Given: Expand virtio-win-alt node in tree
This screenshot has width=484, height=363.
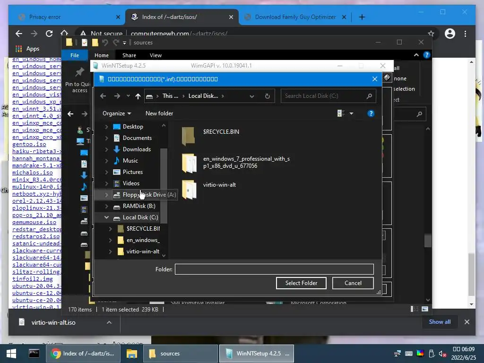Looking at the screenshot, I should point(110,251).
